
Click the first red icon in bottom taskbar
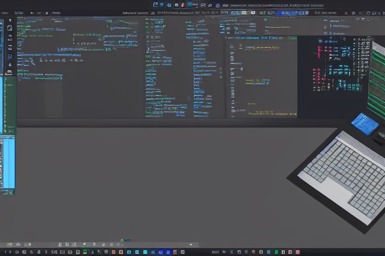point(113,251)
